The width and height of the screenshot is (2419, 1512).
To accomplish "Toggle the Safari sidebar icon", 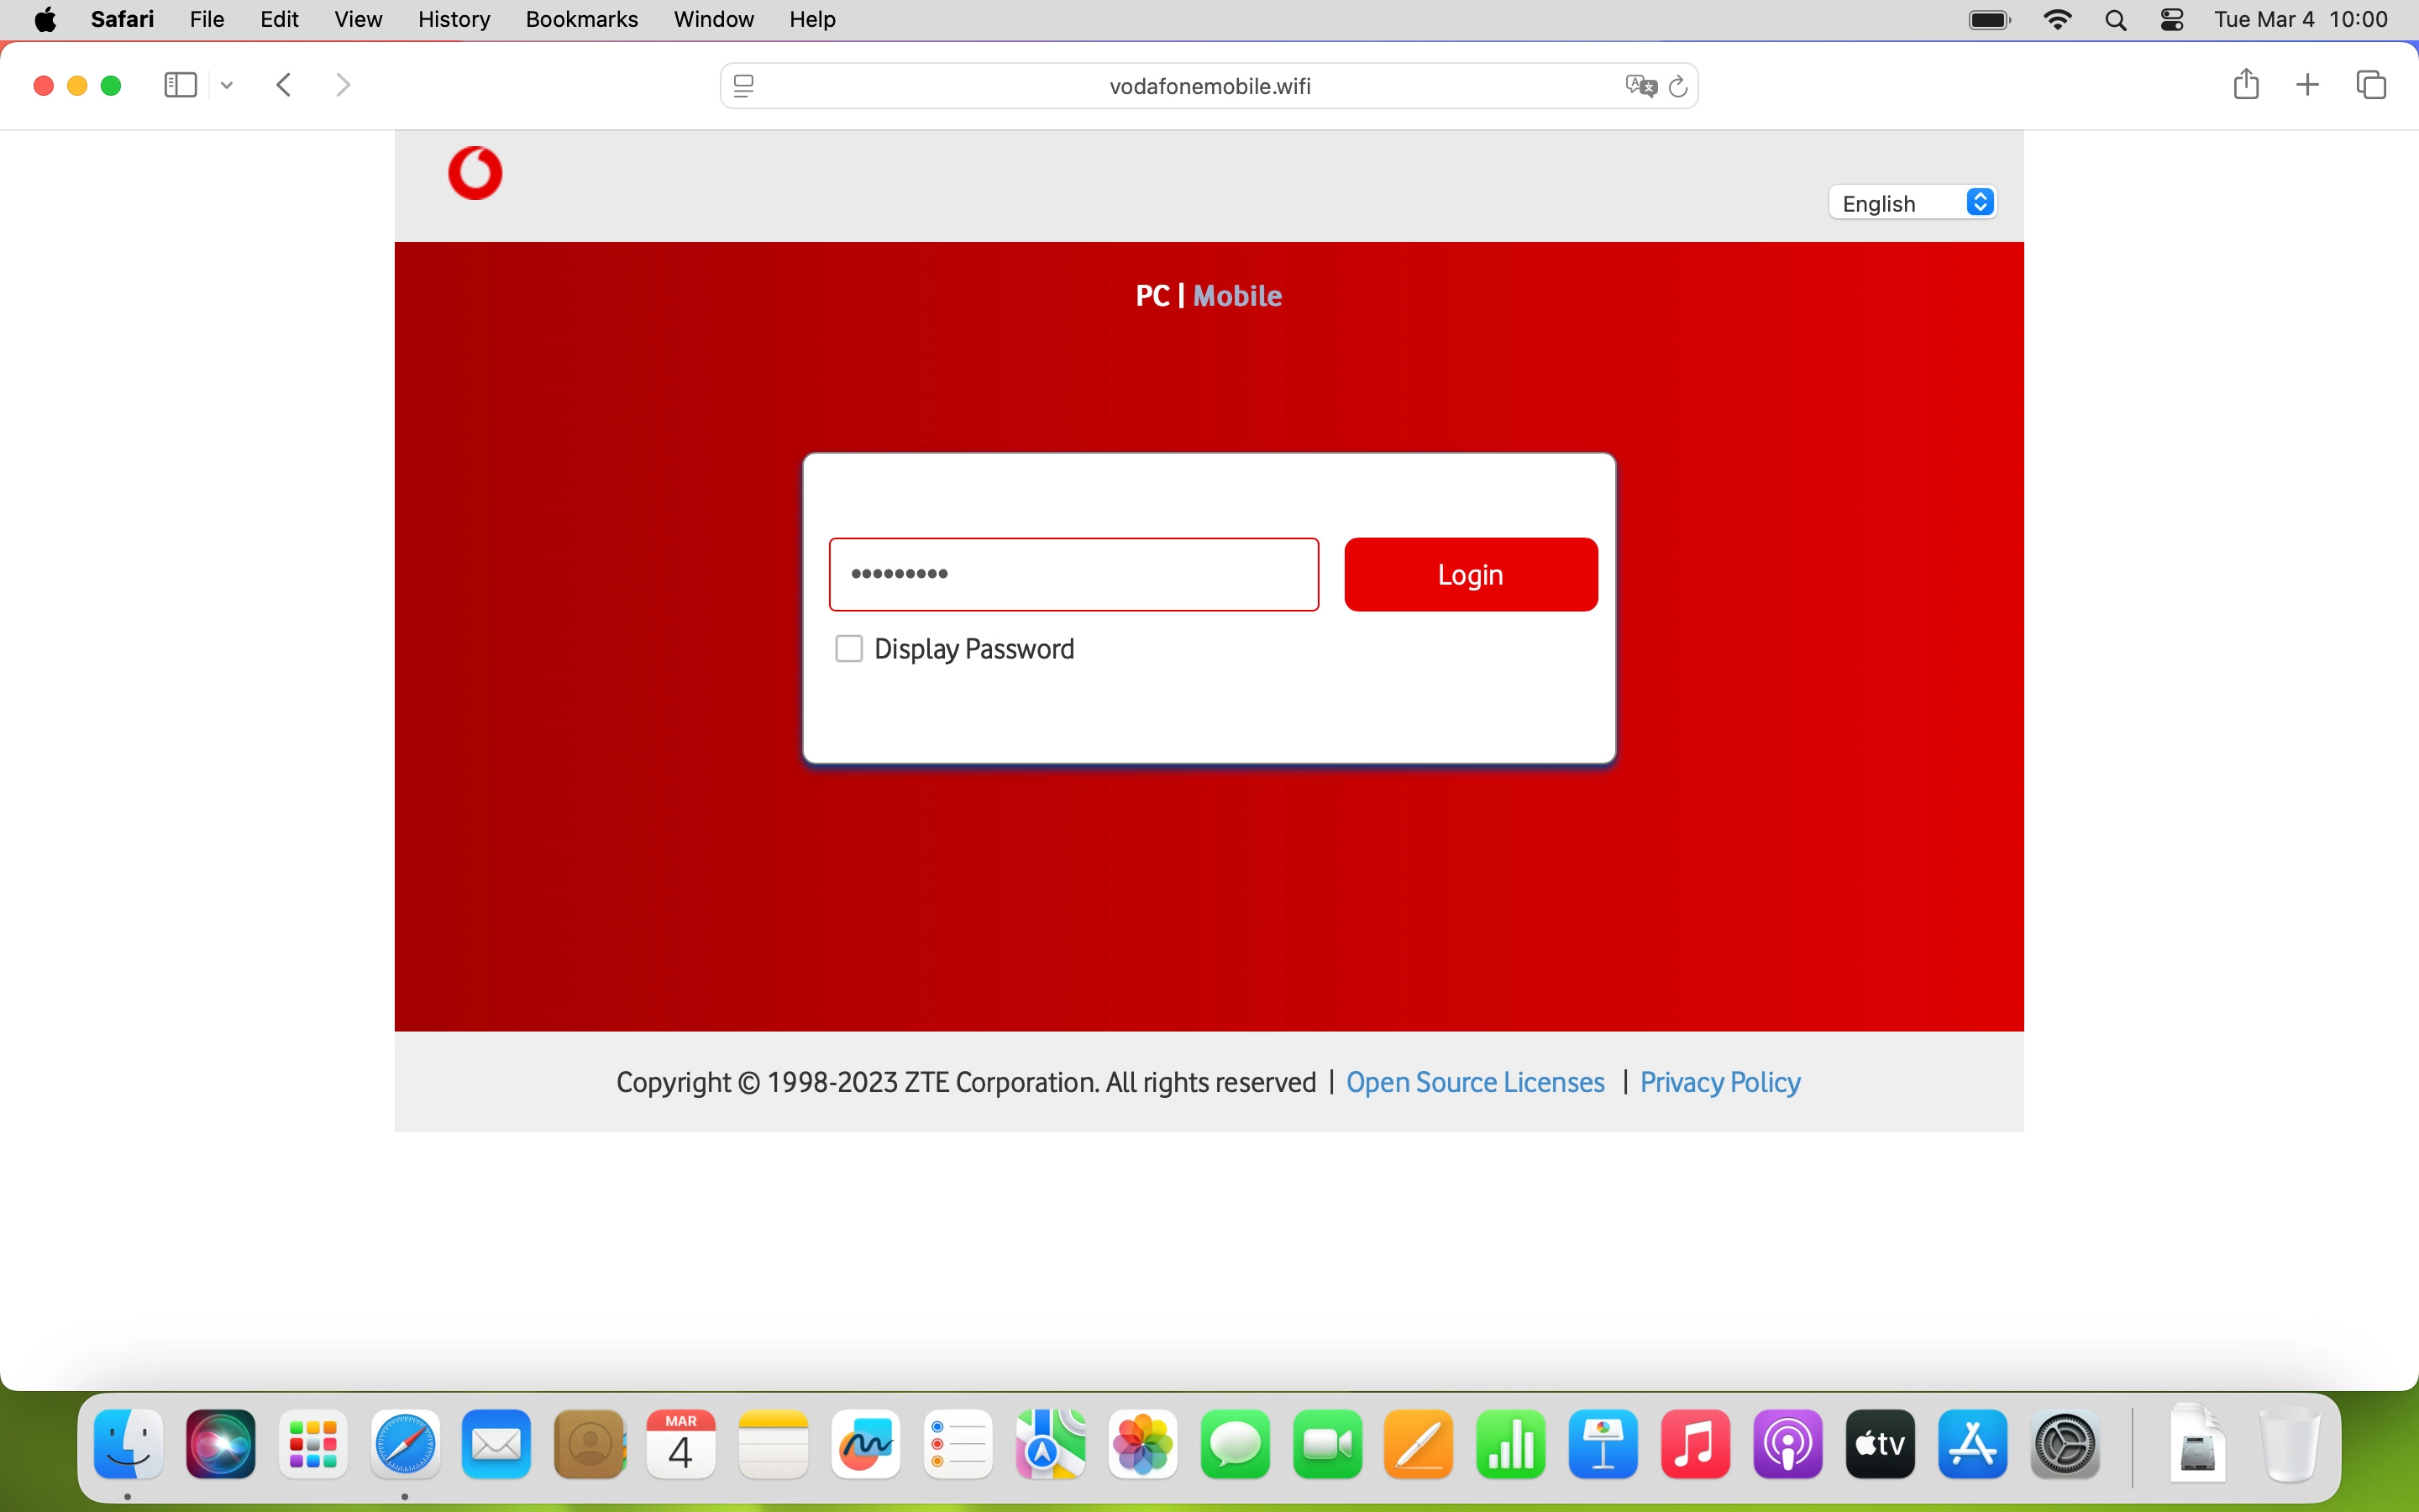I will 180,85.
